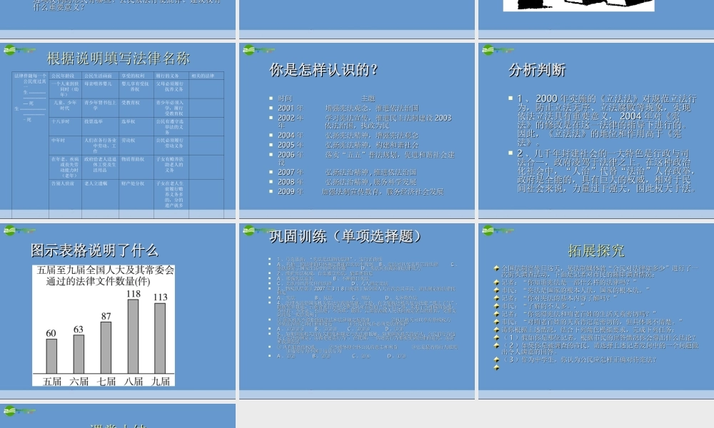Click paragraph 1 about 2000 年实施的《立法法》

pos(606,121)
